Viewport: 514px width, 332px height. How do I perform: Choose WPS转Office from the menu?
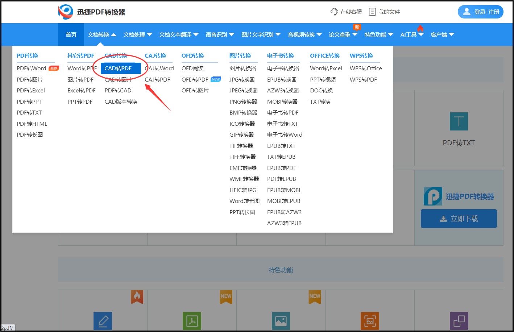click(x=366, y=68)
